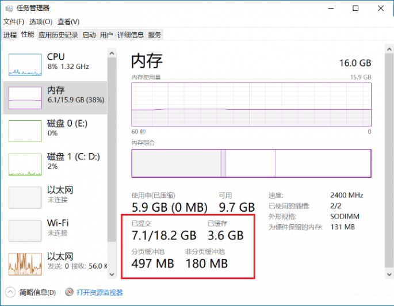The image size is (394, 306).
Task: Select 磁盘 1 (C: D:) graph thumbnail
Action: coord(25,164)
